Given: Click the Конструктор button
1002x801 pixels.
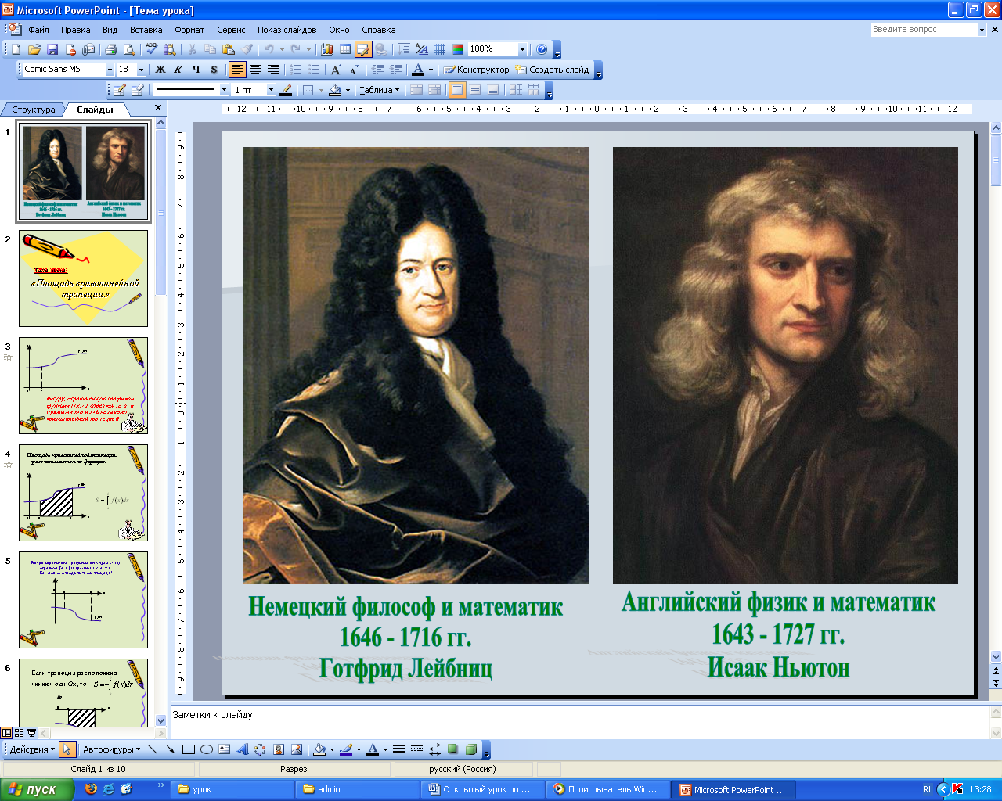Looking at the screenshot, I should pyautogui.click(x=476, y=70).
